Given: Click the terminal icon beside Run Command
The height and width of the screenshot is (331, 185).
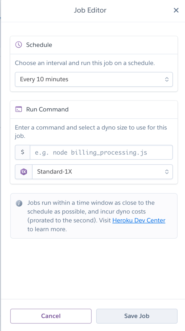Looking at the screenshot, I should 18,109.
